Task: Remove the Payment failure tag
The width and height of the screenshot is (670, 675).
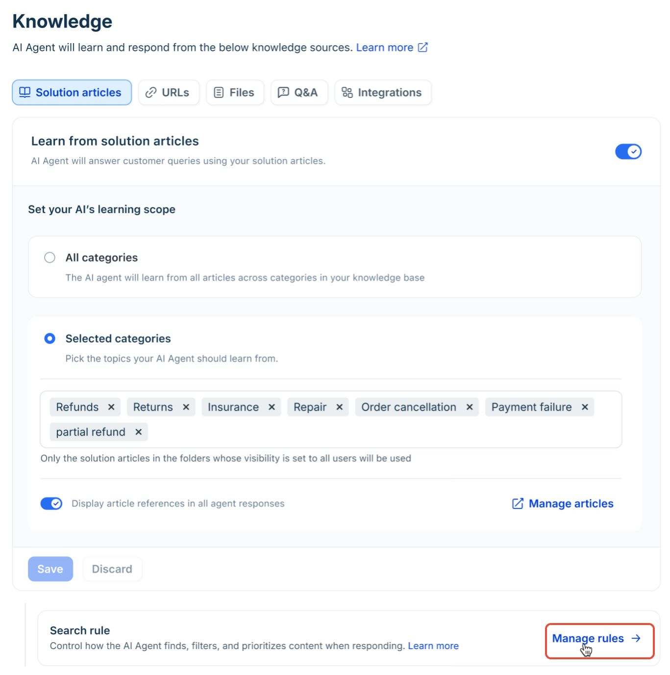Action: point(585,407)
